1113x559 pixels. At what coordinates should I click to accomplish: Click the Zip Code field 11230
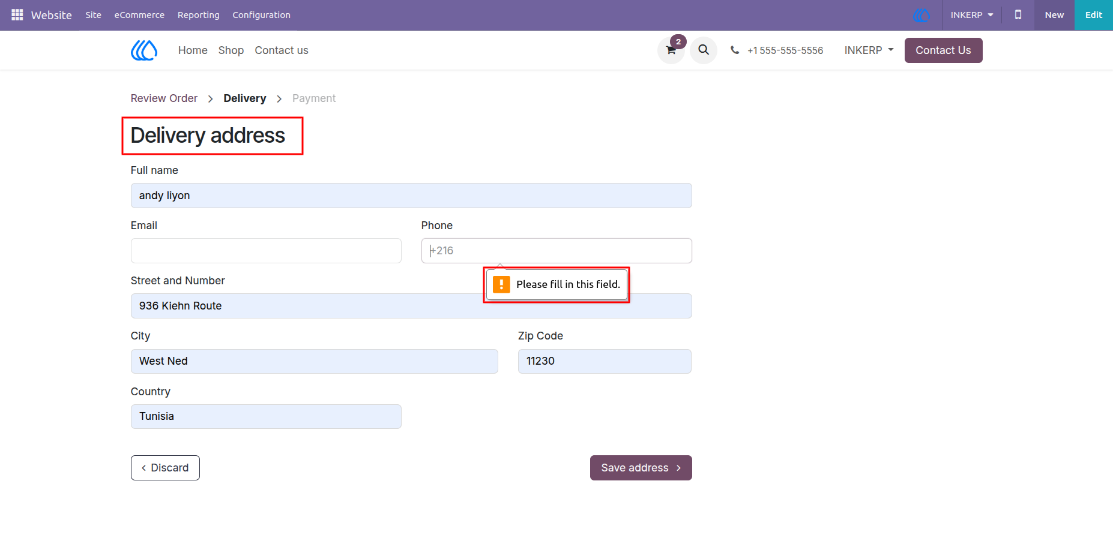tap(605, 361)
